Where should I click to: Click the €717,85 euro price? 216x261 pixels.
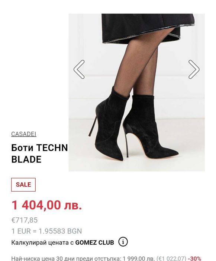point(25,220)
